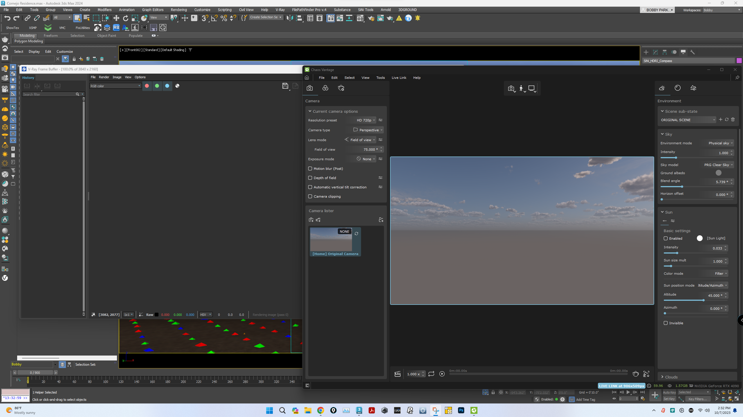Viewport: 743px width, 417px height.
Task: Click the Undo arrow in 3ds Max toolbar
Action: point(7,18)
